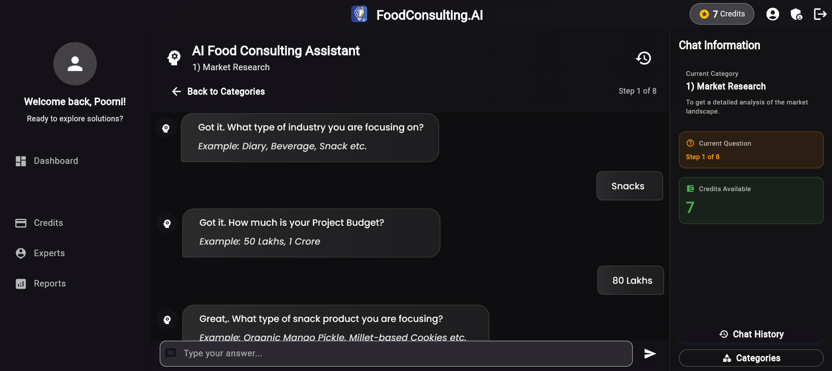Click the Credits card icon in sidebar
The width and height of the screenshot is (832, 371).
click(20, 223)
